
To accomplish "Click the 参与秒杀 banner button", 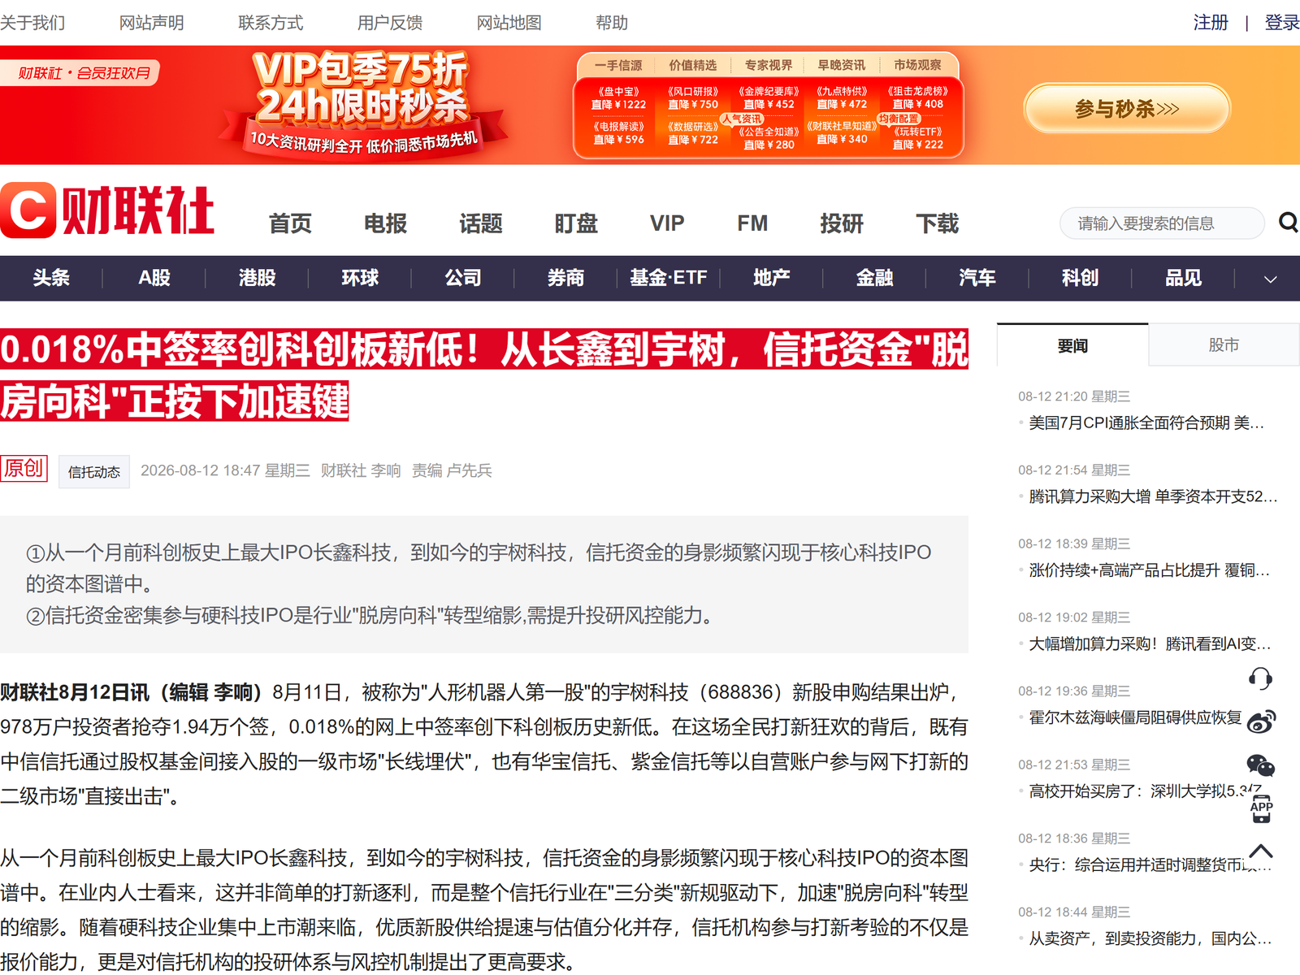I will click(x=1127, y=108).
